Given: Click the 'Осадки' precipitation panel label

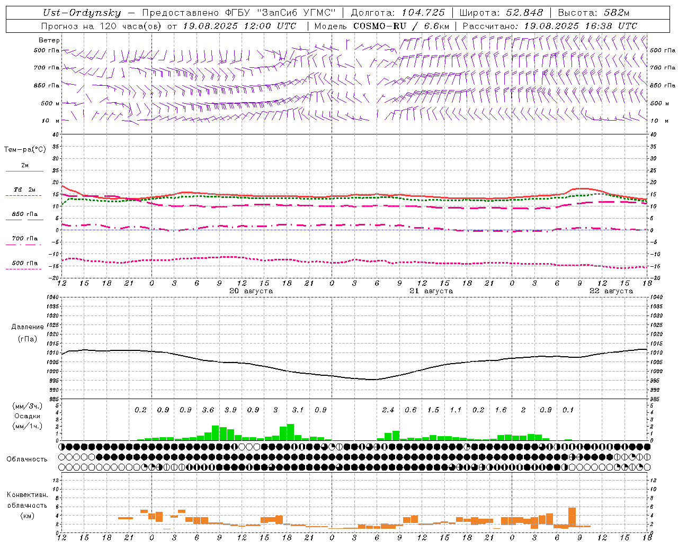Looking at the screenshot, I should click(28, 416).
